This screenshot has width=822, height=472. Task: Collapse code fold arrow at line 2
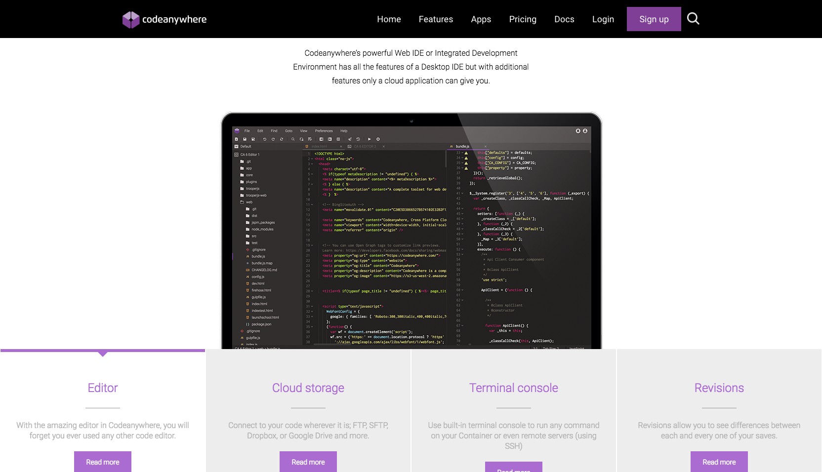312,159
